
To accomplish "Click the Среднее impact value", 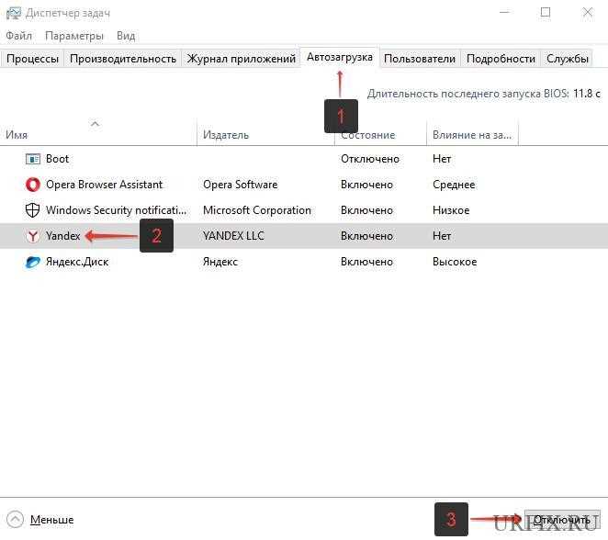I will point(454,185).
